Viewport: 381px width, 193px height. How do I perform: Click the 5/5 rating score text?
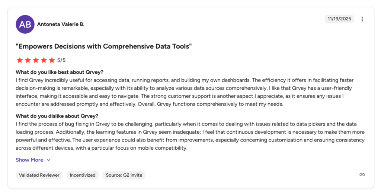click(x=61, y=60)
